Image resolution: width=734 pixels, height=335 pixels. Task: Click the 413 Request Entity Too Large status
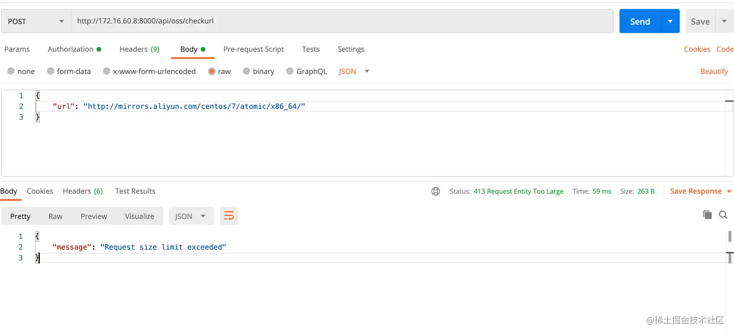[518, 191]
